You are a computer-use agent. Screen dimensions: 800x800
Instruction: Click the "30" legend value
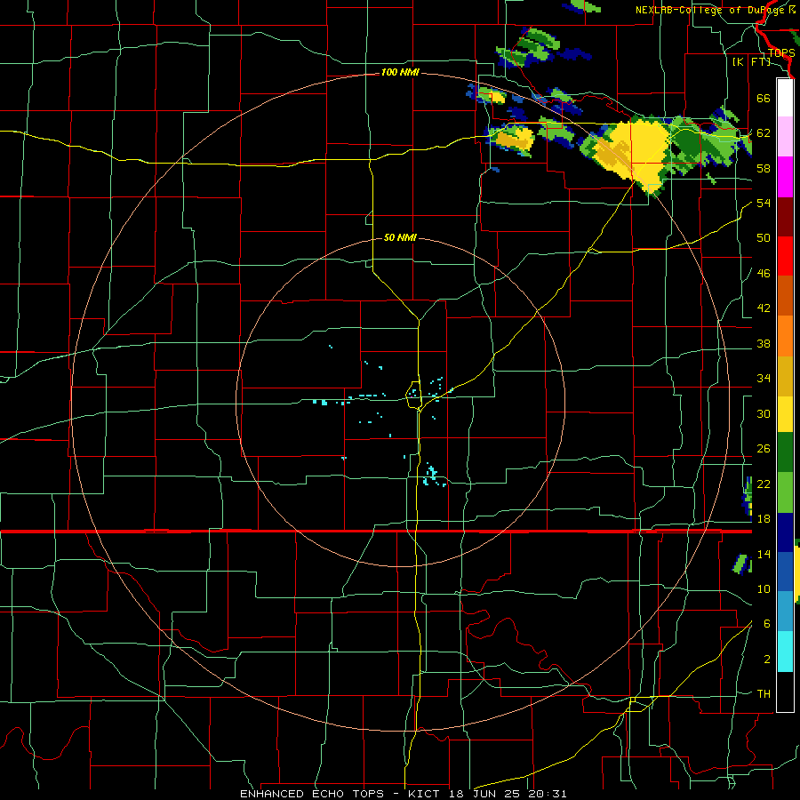[764, 413]
